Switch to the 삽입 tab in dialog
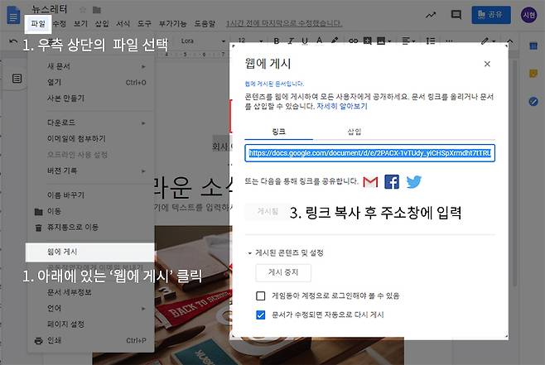Image resolution: width=545 pixels, height=365 pixels. tap(354, 132)
